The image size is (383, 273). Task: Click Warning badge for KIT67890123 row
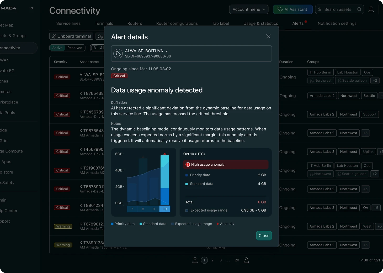pos(63,226)
